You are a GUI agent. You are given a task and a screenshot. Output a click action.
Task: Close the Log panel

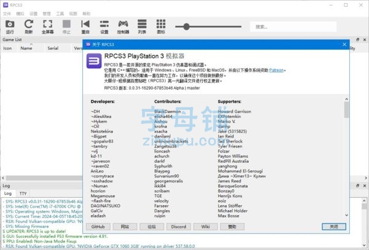[x=365, y=186]
